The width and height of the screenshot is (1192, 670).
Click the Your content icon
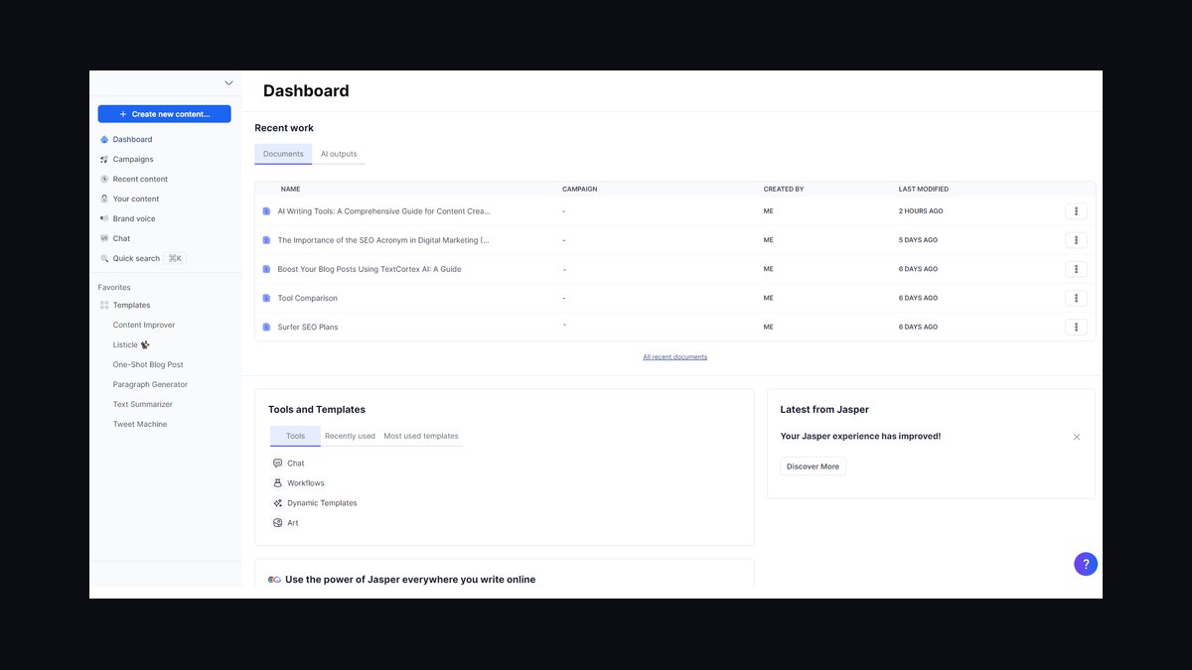104,200
